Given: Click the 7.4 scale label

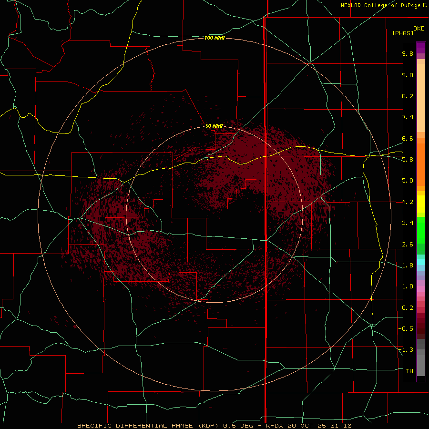Looking at the screenshot, I should point(408,117).
